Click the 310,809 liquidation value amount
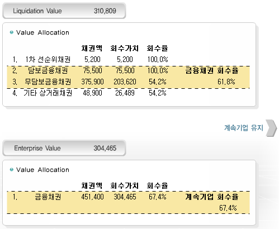The image size is (279, 229). click(105, 11)
